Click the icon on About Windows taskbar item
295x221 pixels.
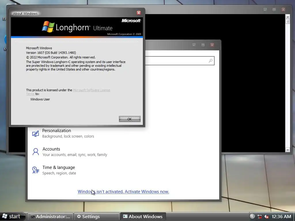tap(125, 216)
